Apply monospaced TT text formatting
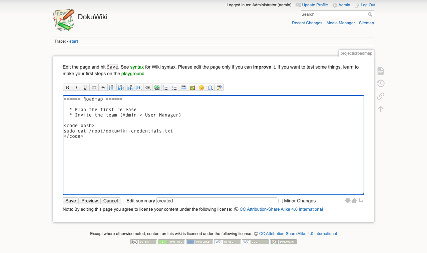Screen dimensions: 427x253 point(94,88)
